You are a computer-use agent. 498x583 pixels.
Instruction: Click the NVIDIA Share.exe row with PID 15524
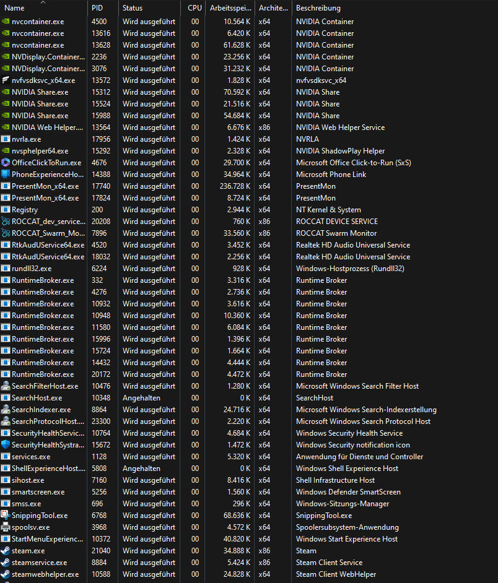[x=249, y=104]
